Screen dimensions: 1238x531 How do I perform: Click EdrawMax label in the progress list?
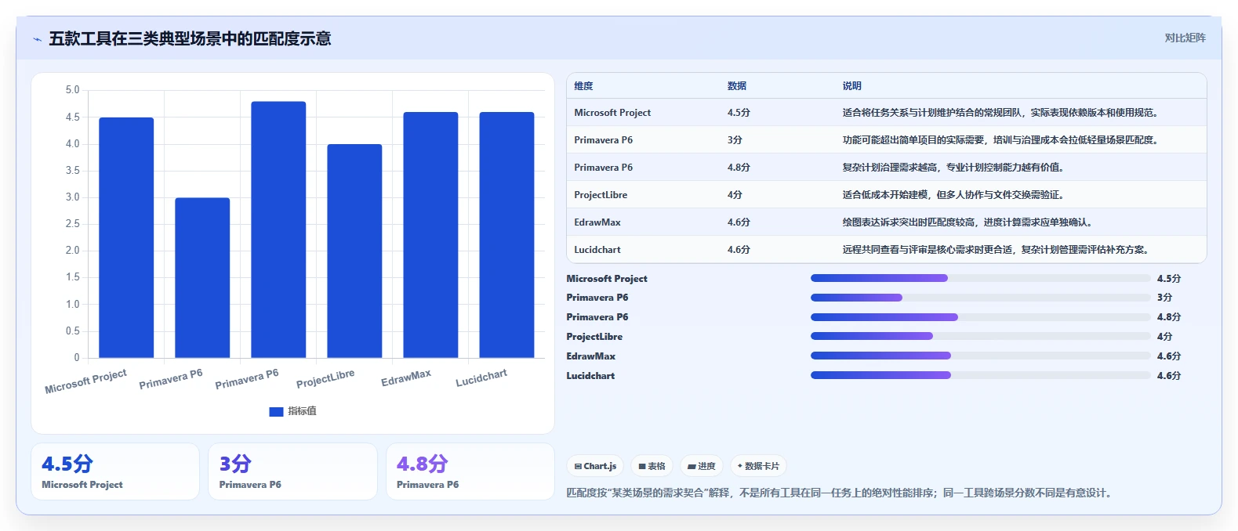pyautogui.click(x=591, y=356)
